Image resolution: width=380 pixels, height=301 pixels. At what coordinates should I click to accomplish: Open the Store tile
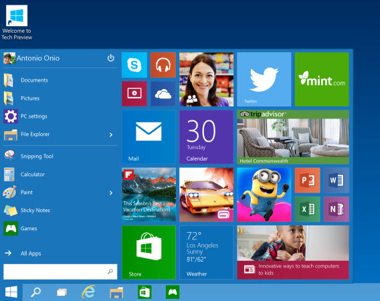[149, 252]
